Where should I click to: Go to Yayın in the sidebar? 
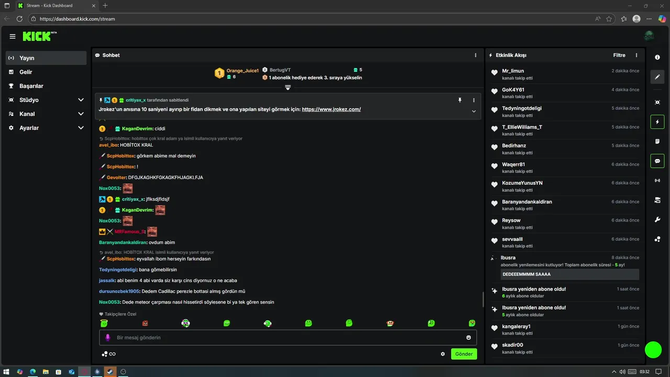point(46,58)
